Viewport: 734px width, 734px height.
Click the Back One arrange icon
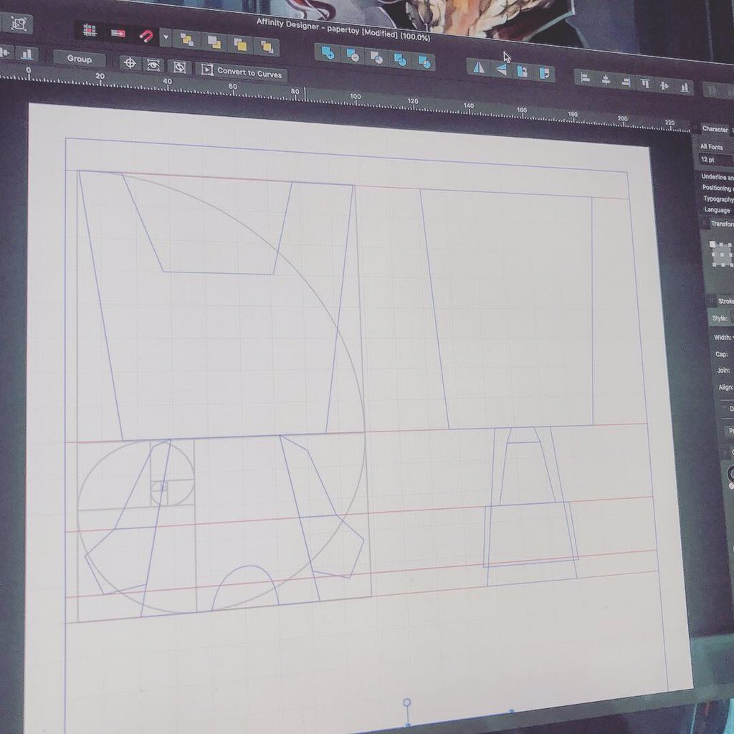[x=214, y=42]
